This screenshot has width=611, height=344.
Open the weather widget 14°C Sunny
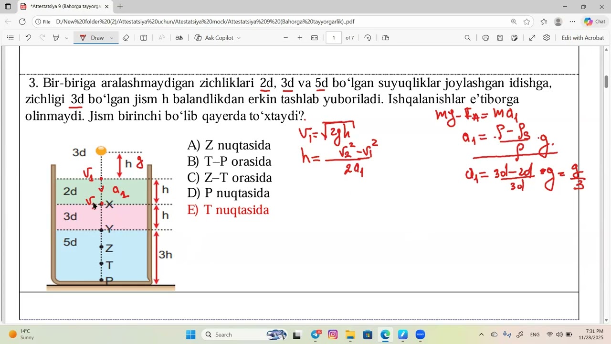pos(21,334)
